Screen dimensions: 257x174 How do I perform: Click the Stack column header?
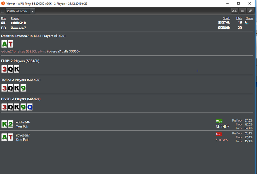(227, 18)
